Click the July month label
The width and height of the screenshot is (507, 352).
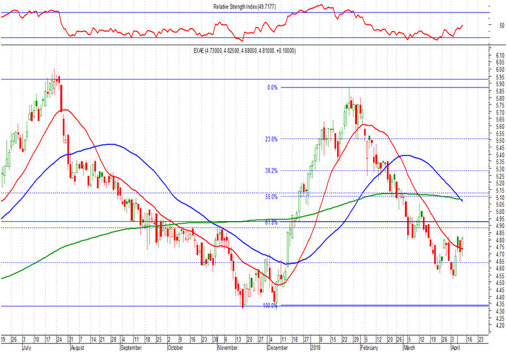(27, 348)
